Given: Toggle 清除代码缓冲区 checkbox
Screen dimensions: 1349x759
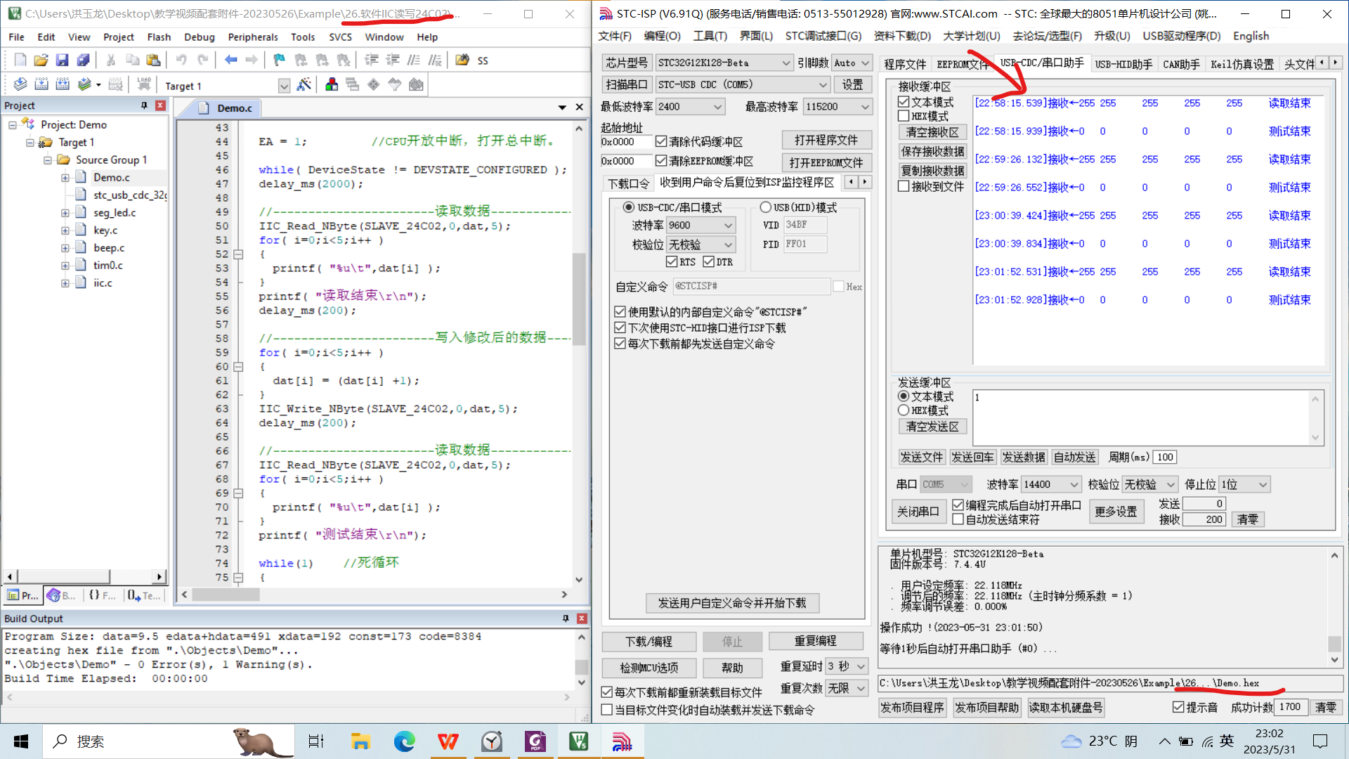Looking at the screenshot, I should 661,141.
